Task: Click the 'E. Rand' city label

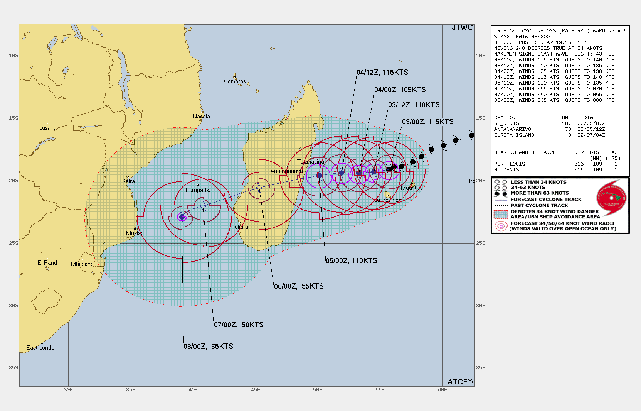Action: point(47,263)
